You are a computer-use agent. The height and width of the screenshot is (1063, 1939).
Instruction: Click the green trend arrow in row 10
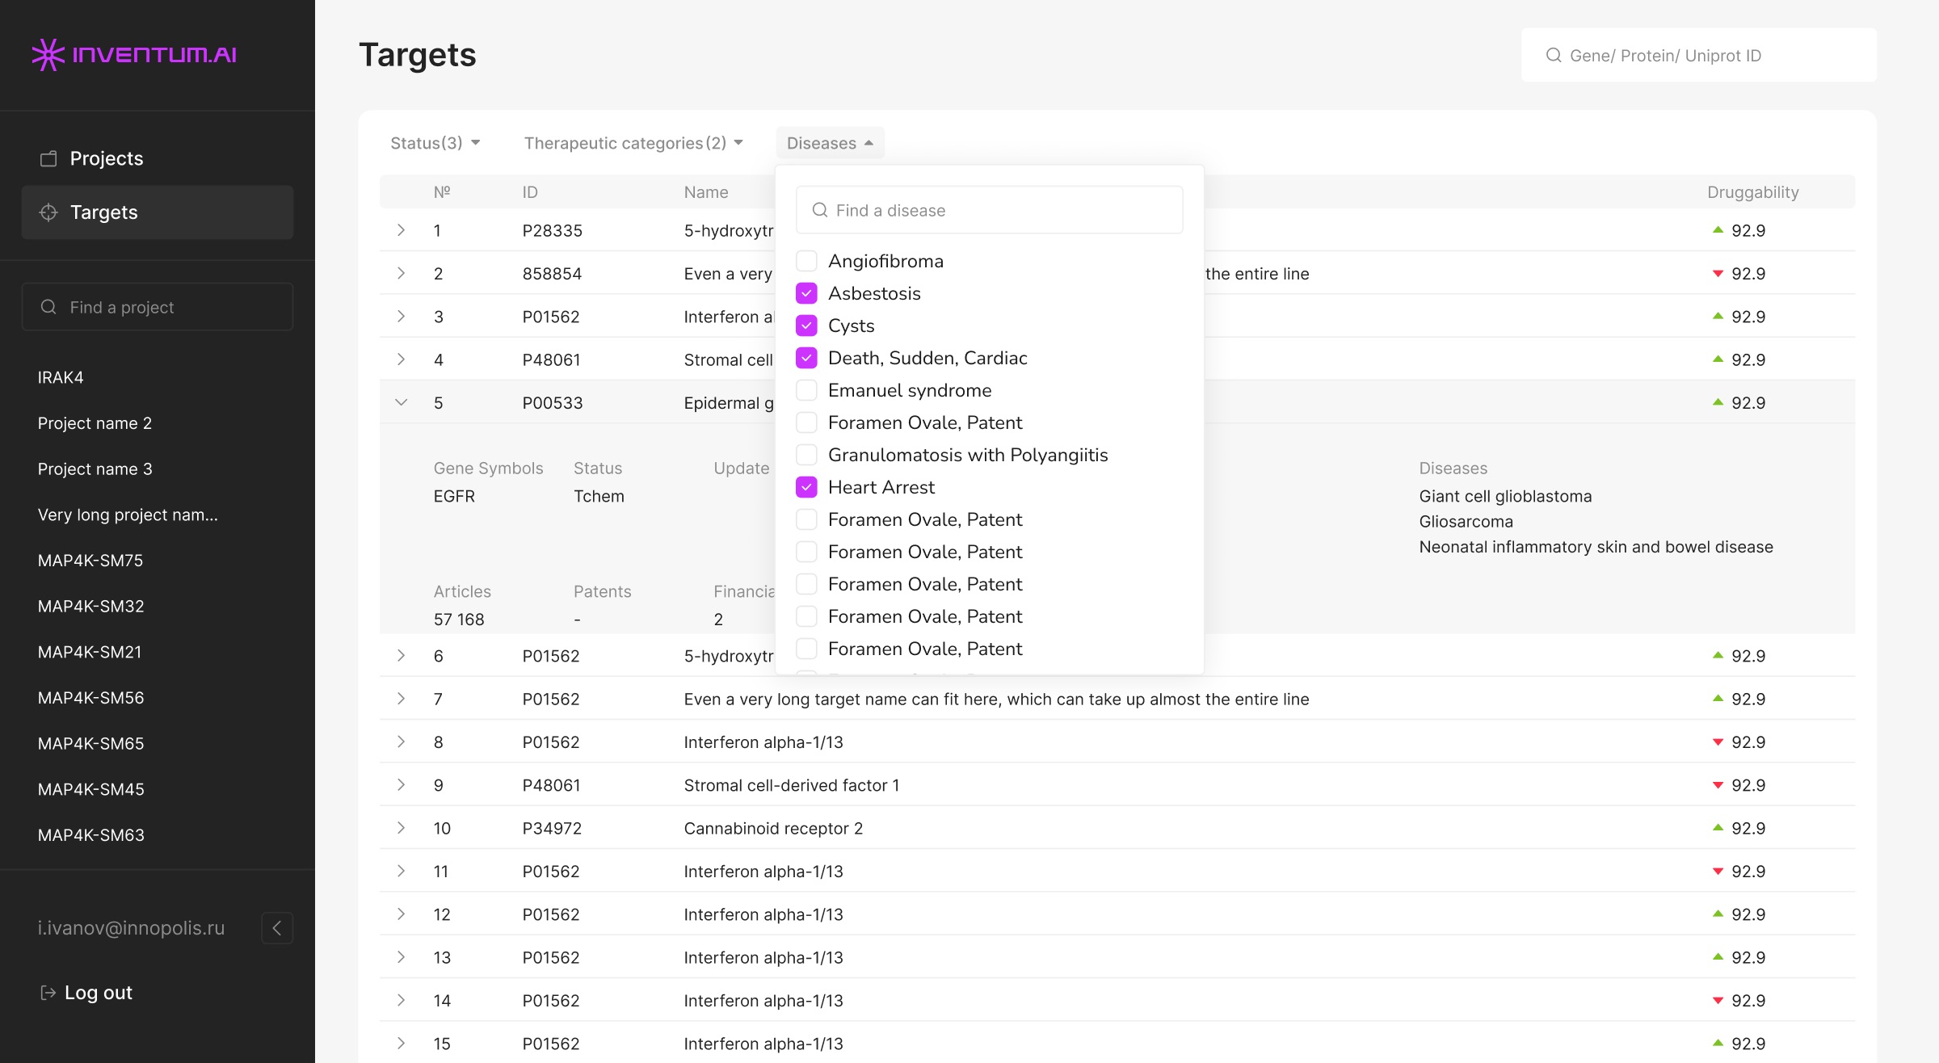tap(1718, 828)
